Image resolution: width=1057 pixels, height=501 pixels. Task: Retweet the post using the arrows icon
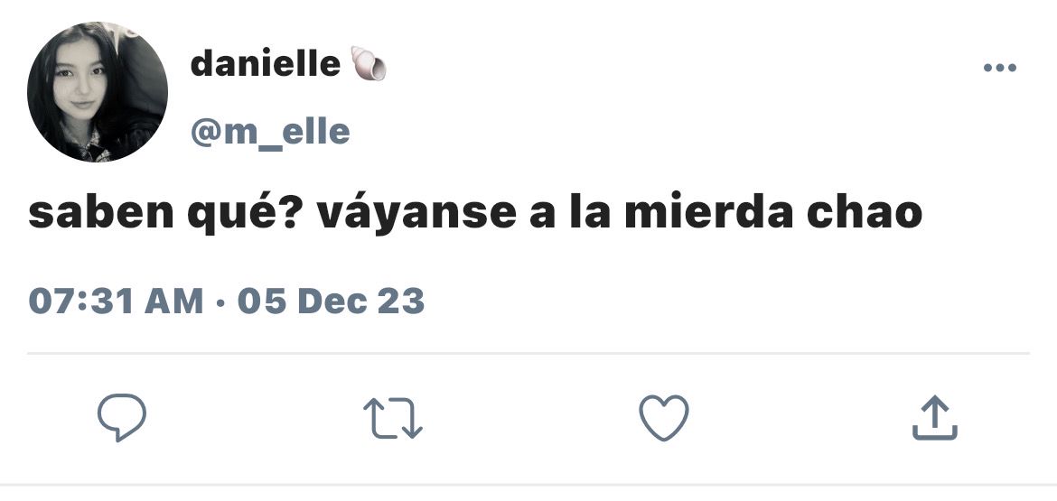point(392,418)
